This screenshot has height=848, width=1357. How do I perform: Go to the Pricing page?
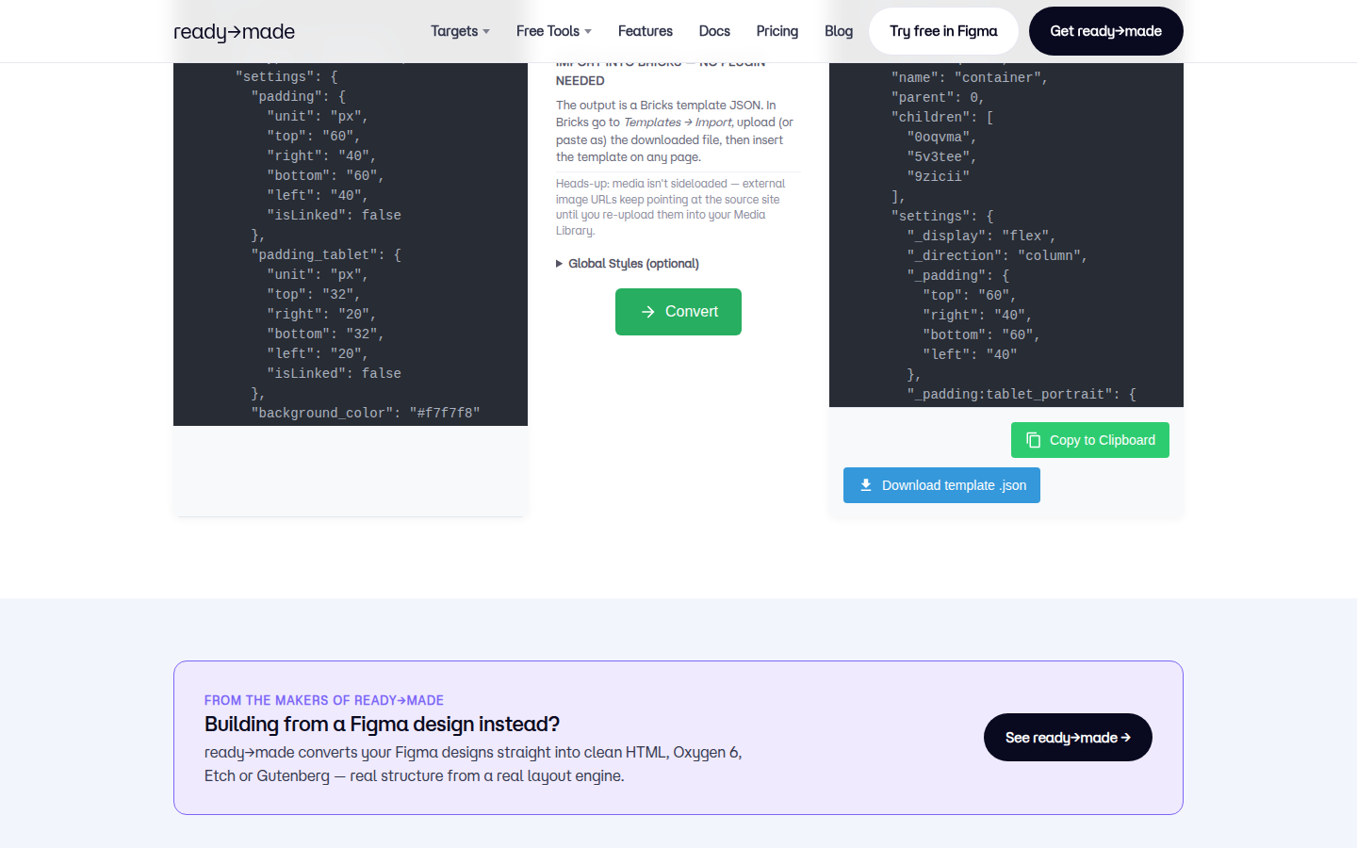coord(777,31)
